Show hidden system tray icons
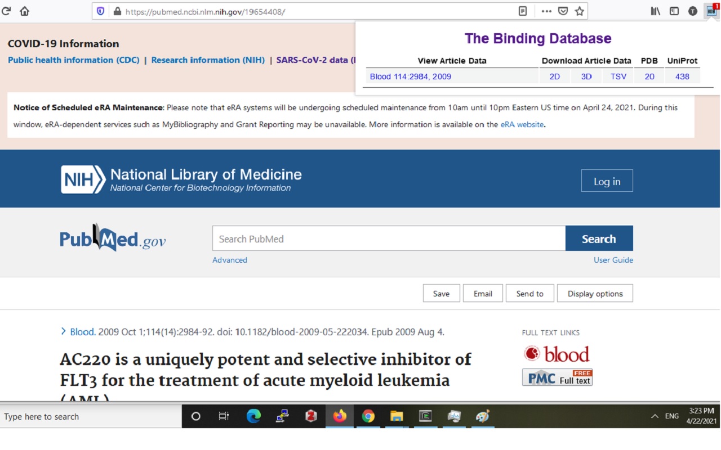The image size is (721, 450). [655, 416]
